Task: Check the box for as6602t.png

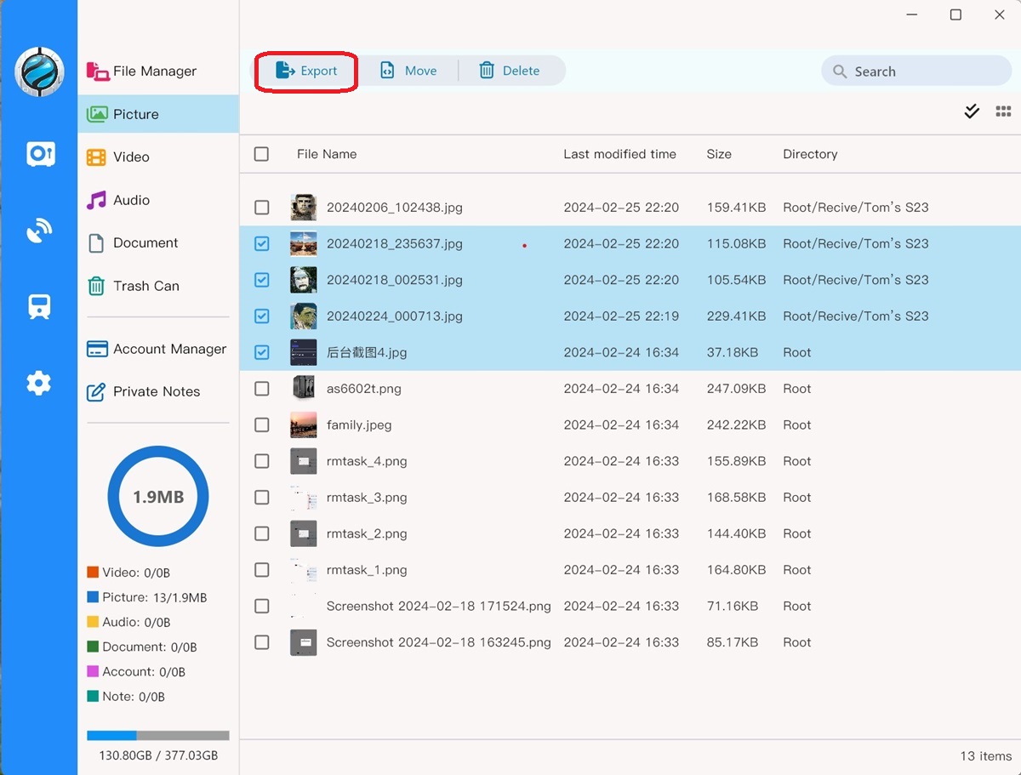Action: [261, 389]
